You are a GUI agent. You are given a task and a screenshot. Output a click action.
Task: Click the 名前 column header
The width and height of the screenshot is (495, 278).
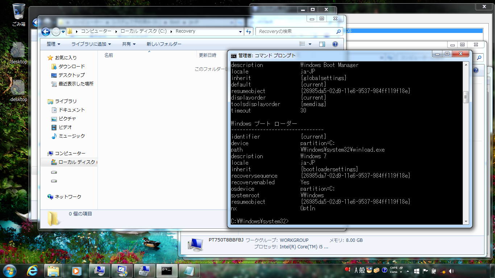coord(109,55)
